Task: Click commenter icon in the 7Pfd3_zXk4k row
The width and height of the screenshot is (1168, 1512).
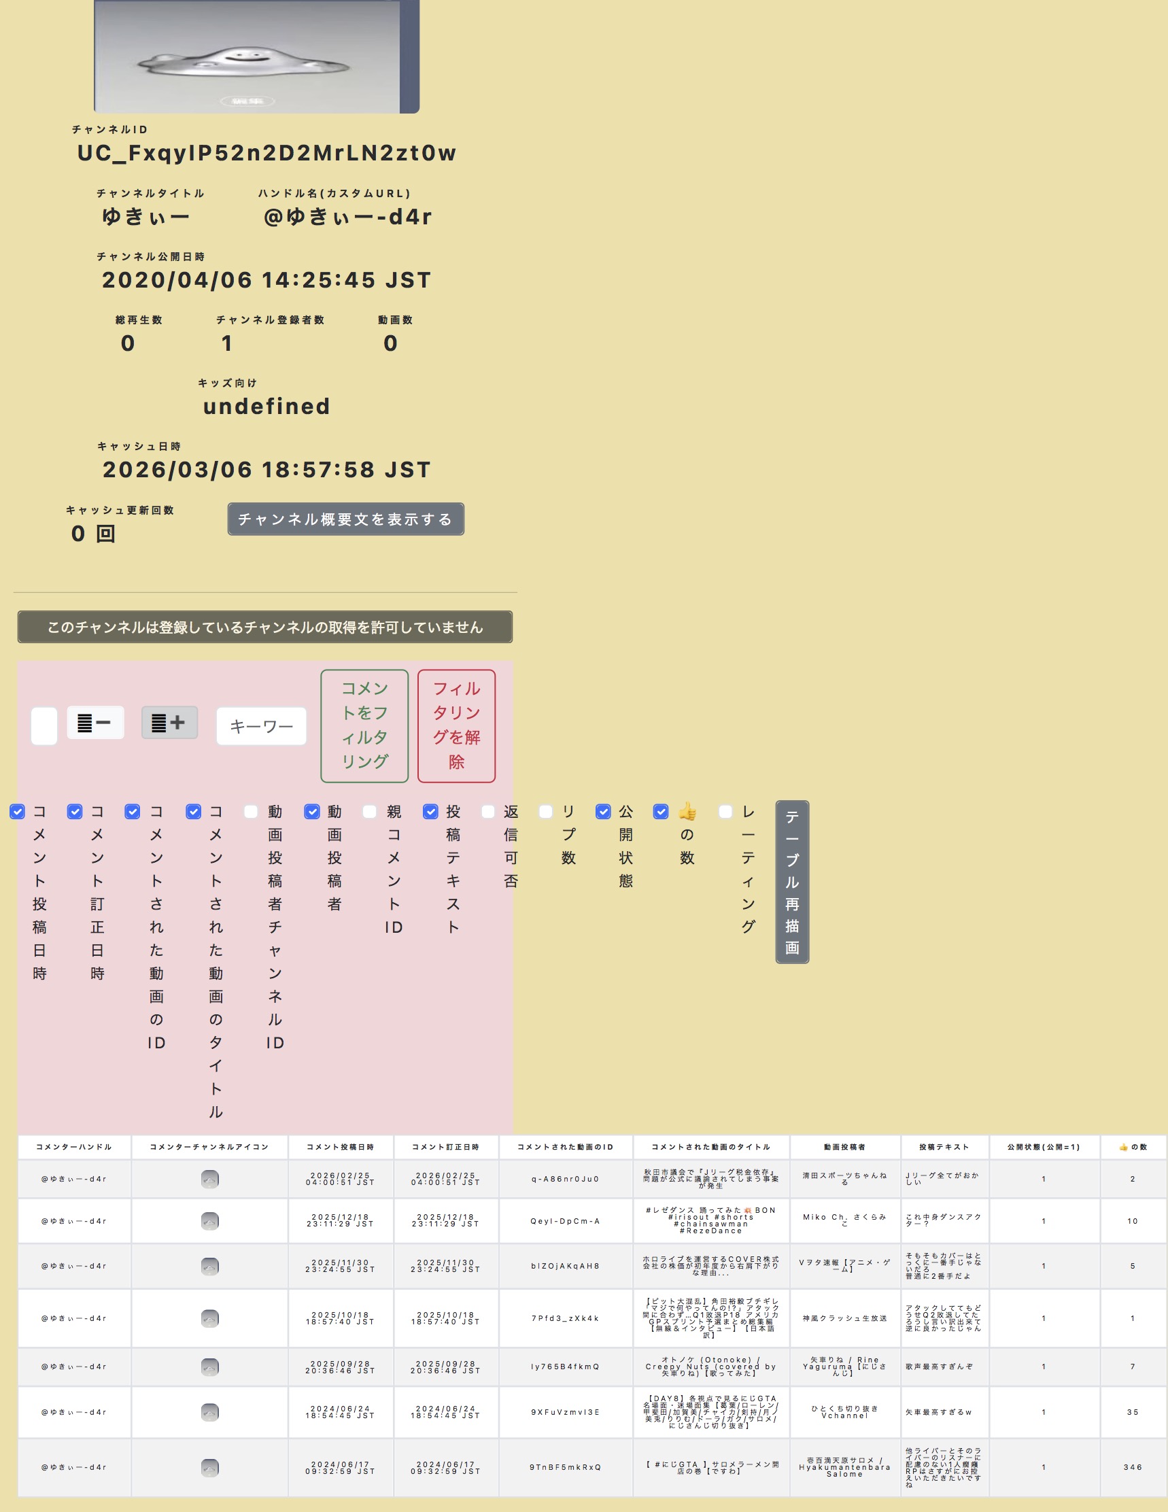Action: [x=210, y=1319]
